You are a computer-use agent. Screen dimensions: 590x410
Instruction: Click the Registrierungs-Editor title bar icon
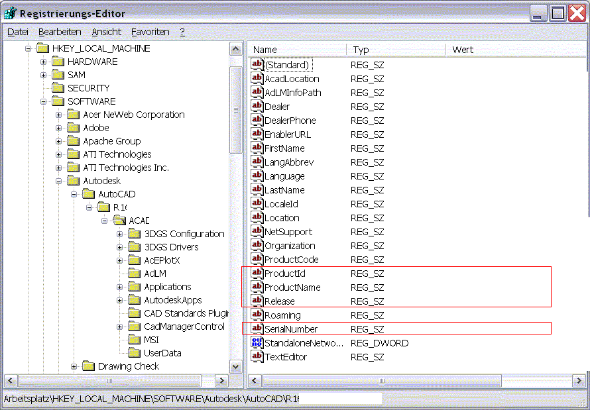tap(10, 13)
